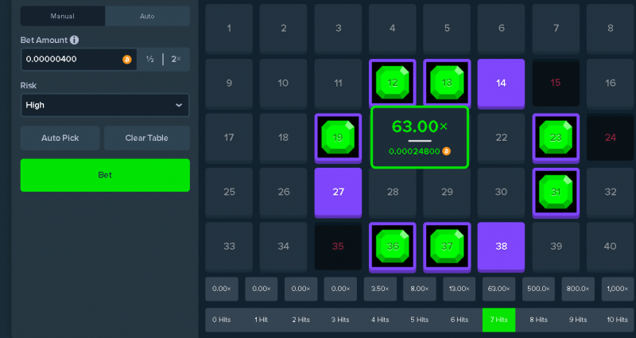Click the green gem on tile 23
The image size is (636, 338).
pos(556,137)
